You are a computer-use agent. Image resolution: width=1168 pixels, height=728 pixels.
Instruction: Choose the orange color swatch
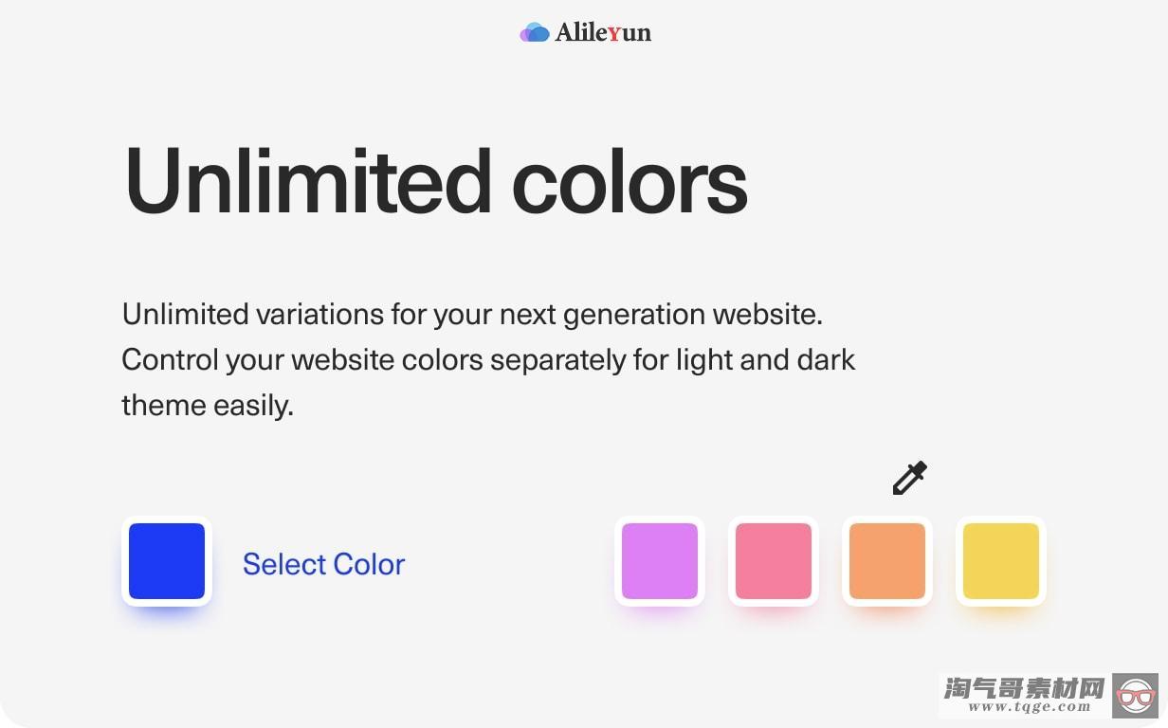(887, 561)
